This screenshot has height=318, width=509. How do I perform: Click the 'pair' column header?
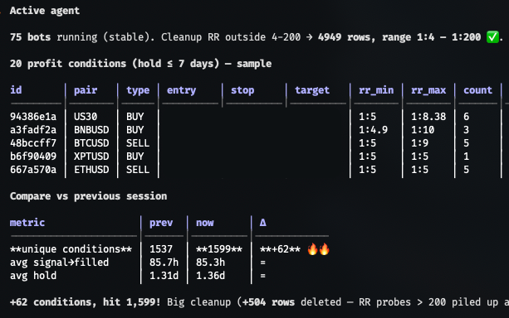[x=86, y=90]
